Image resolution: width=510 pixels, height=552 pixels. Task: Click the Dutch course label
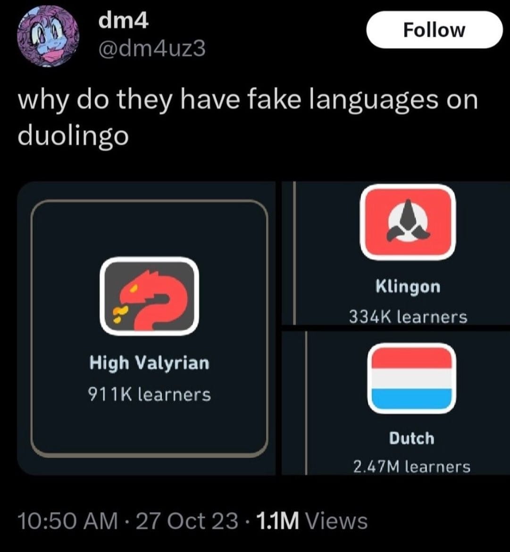tap(411, 439)
